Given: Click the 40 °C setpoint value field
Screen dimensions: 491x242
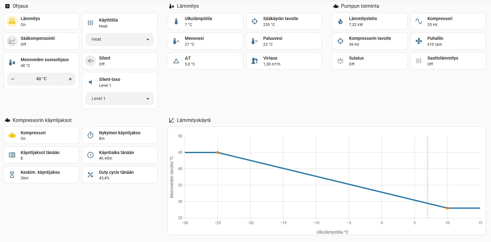Looking at the screenshot, I should pyautogui.click(x=41, y=79).
